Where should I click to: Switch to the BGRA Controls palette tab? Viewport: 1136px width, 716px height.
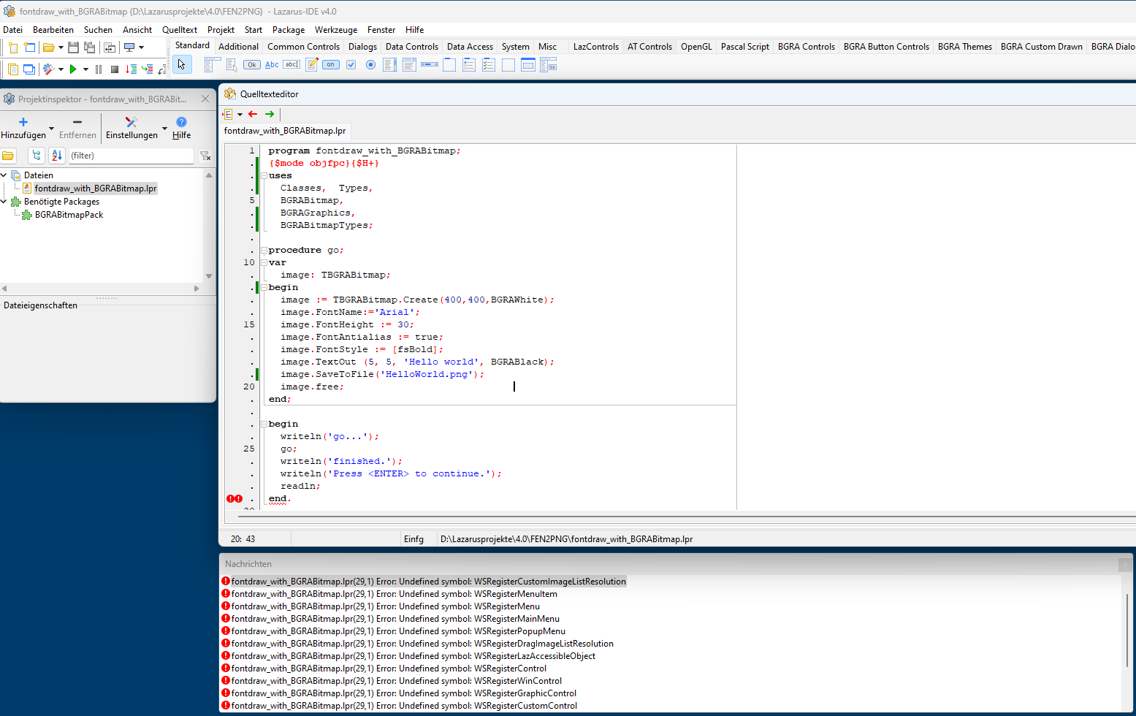(x=806, y=47)
